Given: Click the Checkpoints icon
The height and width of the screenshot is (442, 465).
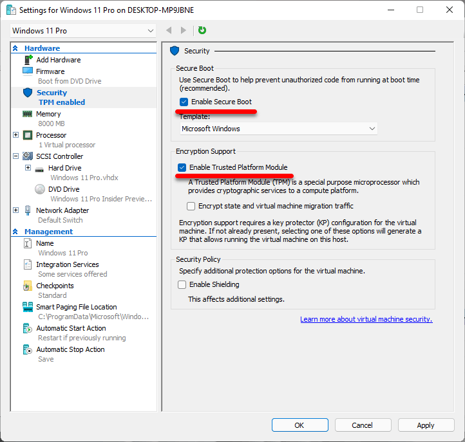Looking at the screenshot, I should click(x=27, y=286).
